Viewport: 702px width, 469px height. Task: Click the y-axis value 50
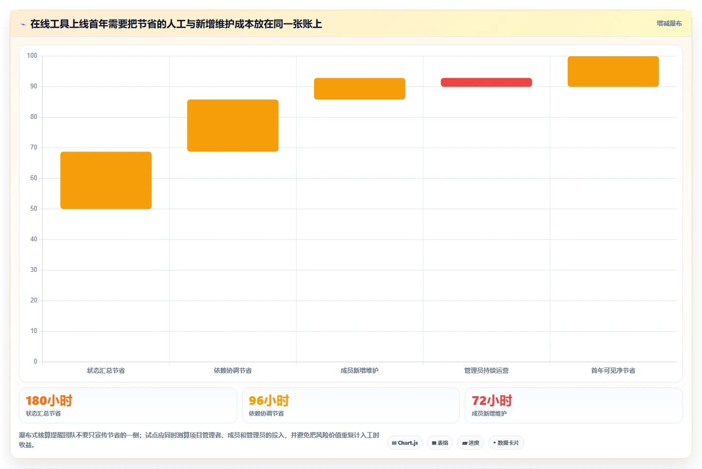[x=34, y=209]
